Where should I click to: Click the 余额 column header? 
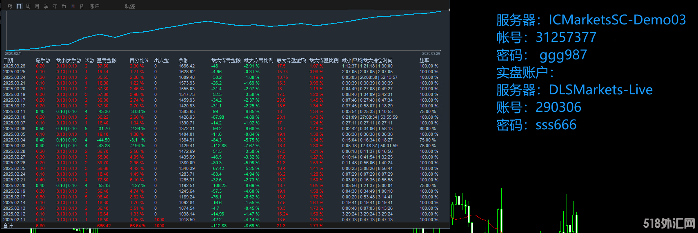[x=183, y=60]
